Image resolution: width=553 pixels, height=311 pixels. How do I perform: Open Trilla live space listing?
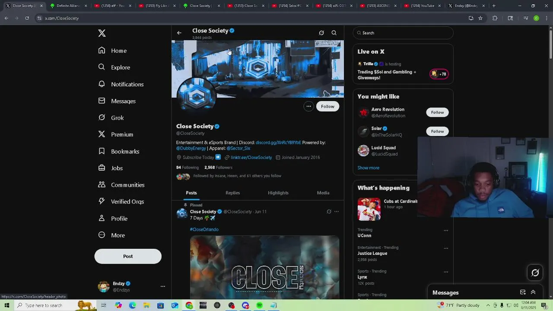[403, 71]
